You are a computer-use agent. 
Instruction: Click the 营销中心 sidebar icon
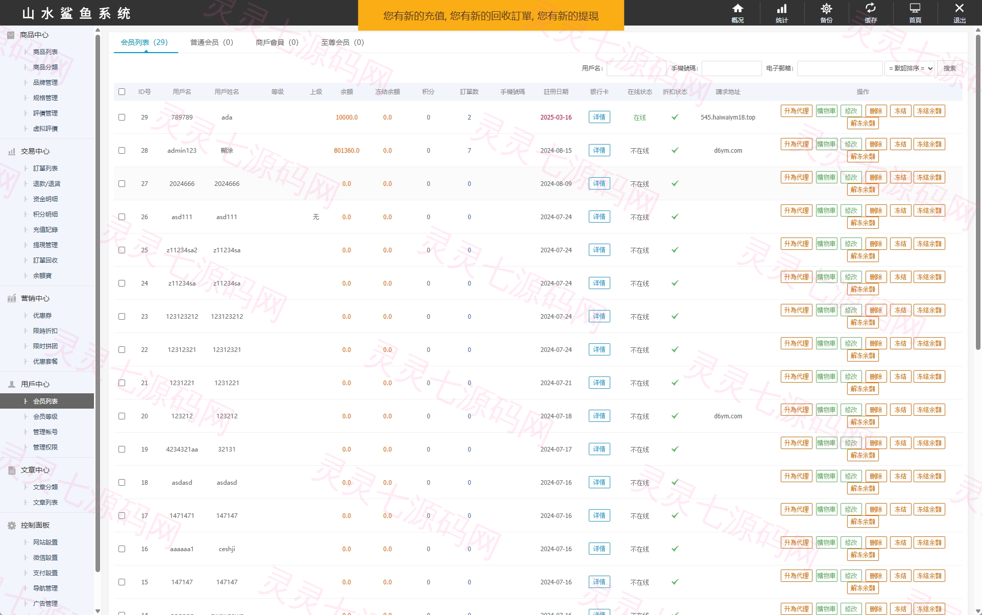pyautogui.click(x=11, y=298)
